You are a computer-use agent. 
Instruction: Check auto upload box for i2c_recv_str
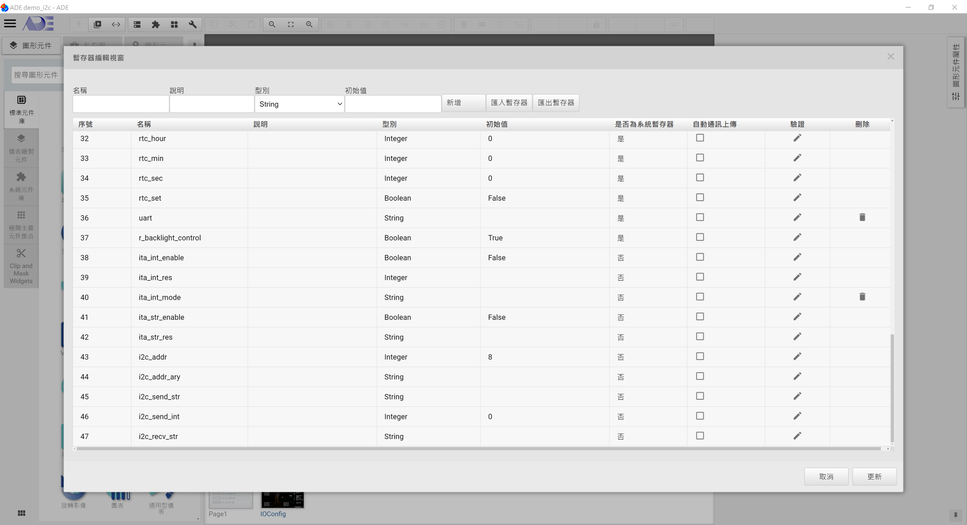(700, 436)
